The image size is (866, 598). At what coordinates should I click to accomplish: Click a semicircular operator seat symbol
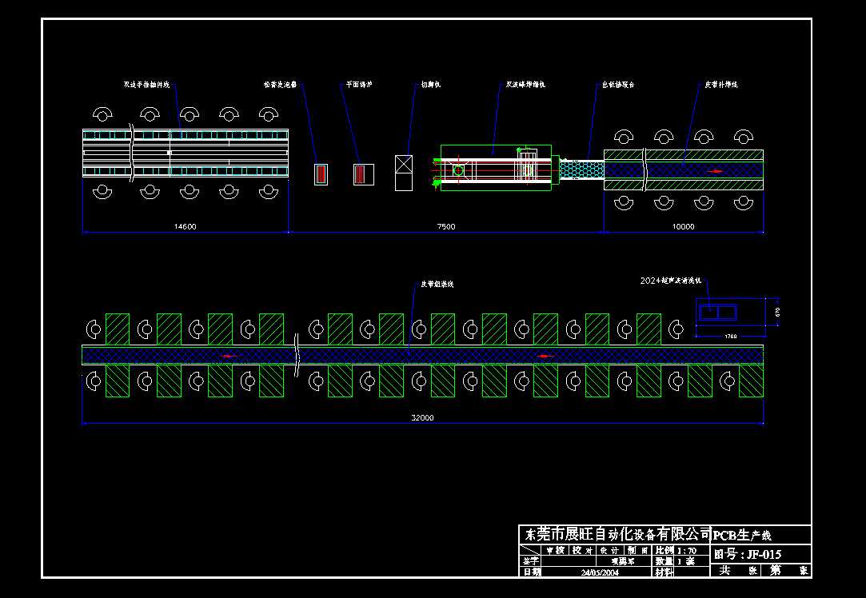tap(101, 113)
